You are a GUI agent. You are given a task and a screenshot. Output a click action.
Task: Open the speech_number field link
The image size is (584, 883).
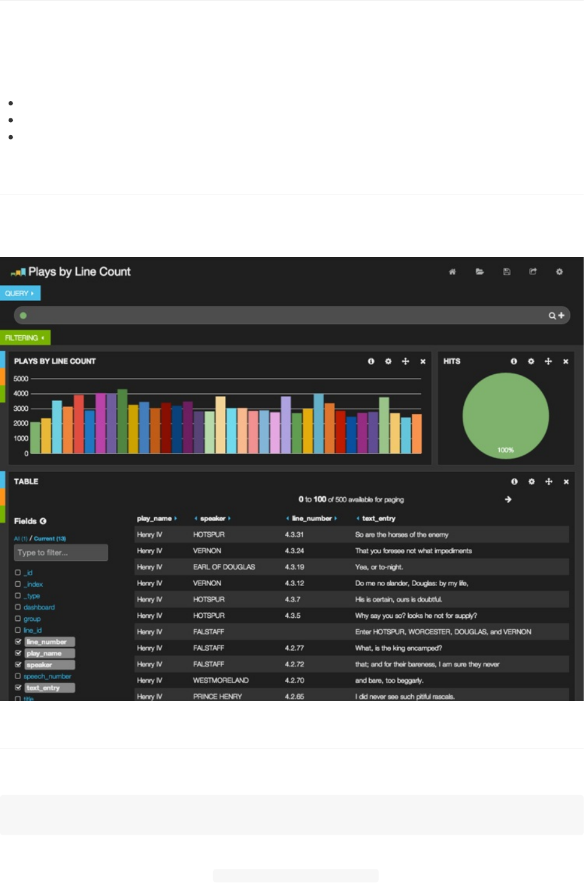pos(47,676)
